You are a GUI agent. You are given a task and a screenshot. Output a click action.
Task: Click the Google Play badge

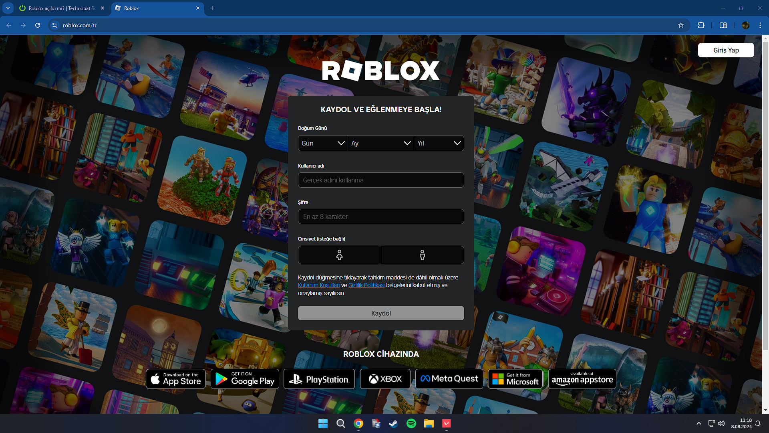pyautogui.click(x=245, y=379)
